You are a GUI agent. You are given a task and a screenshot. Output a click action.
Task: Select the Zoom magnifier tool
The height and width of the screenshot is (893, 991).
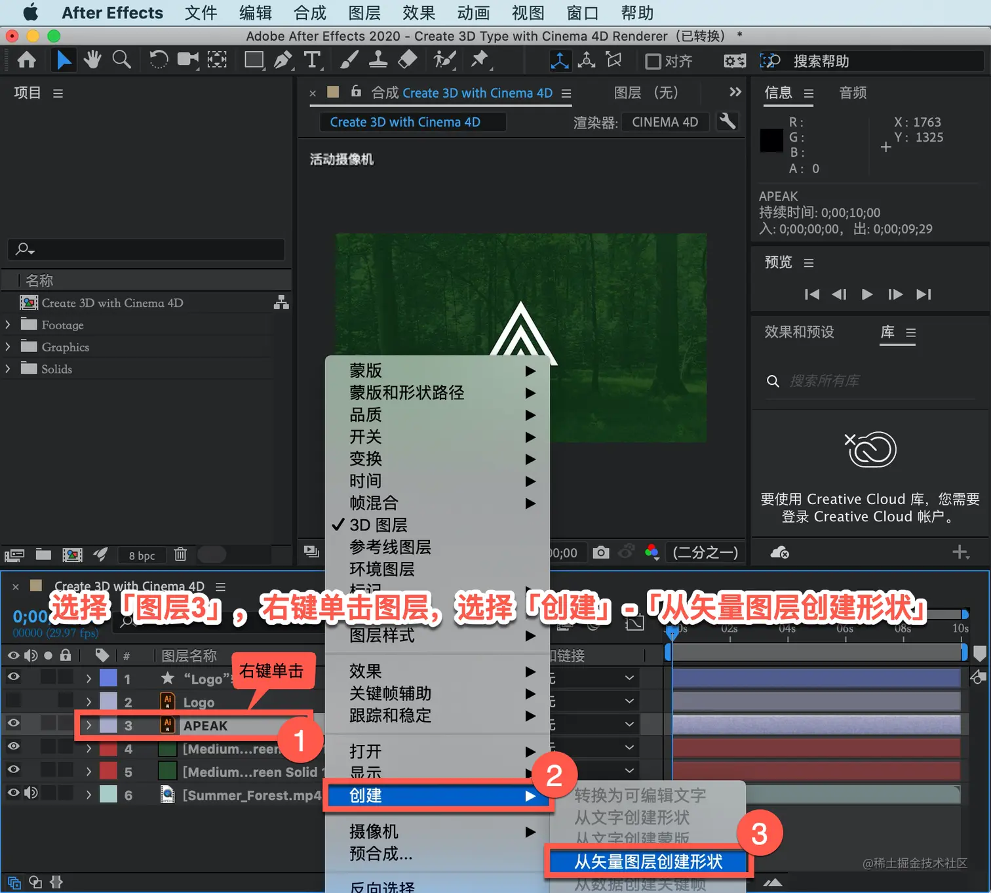[x=121, y=60]
